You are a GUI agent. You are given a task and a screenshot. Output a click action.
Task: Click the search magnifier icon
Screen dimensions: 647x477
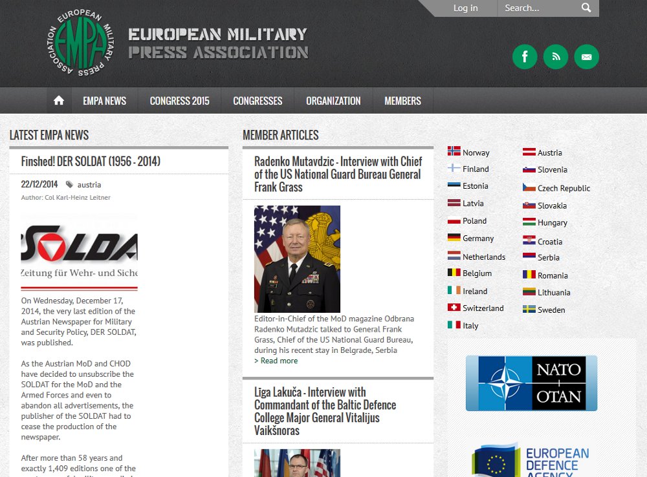point(586,8)
